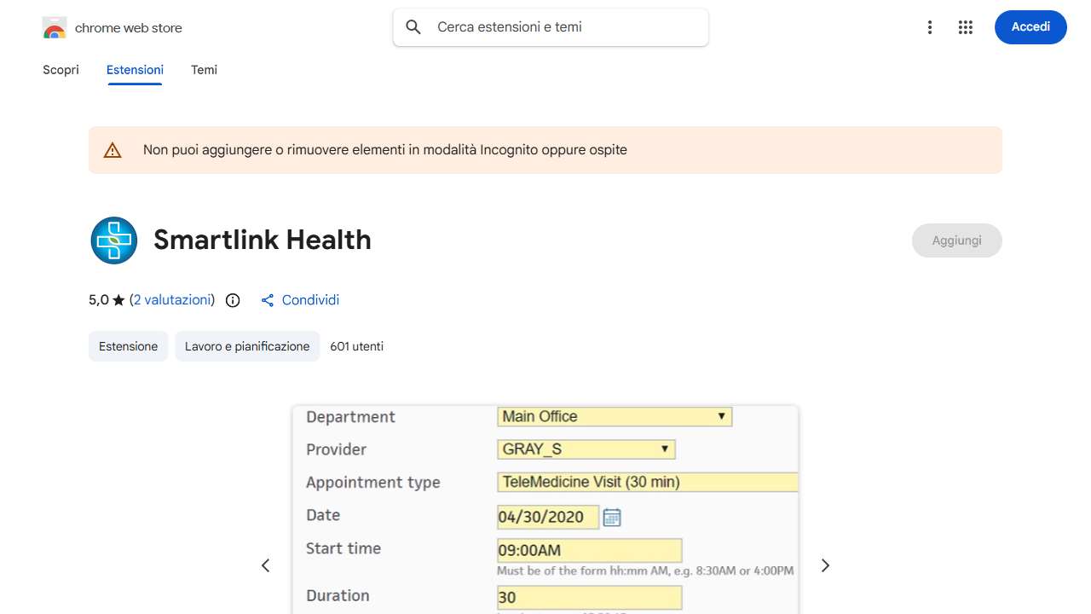Click the Aggiungi button
Screen dimensions: 1091x614
(956, 240)
